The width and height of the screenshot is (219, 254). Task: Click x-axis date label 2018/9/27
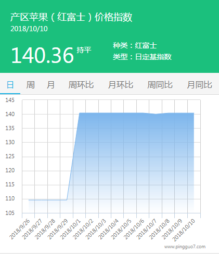tap(33, 229)
